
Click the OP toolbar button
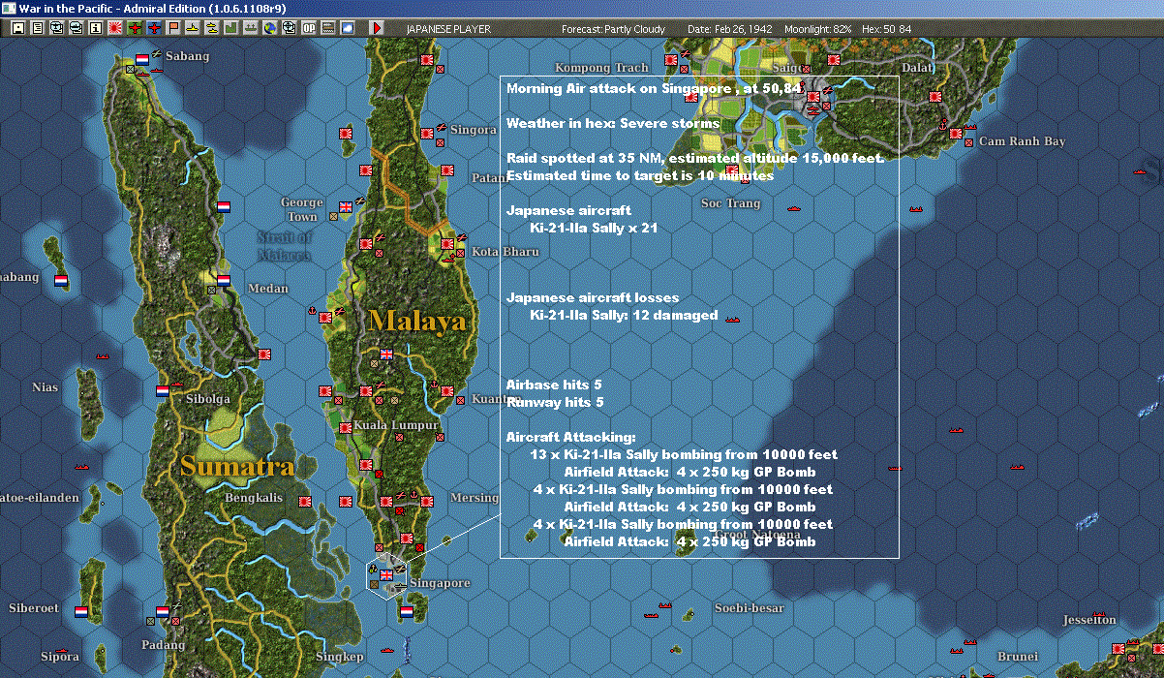coord(309,28)
